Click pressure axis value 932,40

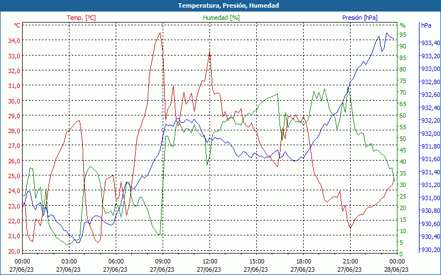click(x=431, y=107)
